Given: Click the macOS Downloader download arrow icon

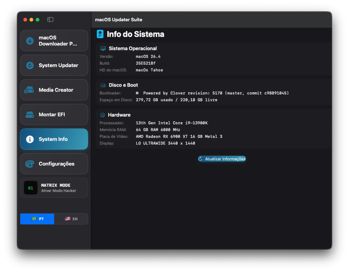Looking at the screenshot, I should pyautogui.click(x=30, y=41).
